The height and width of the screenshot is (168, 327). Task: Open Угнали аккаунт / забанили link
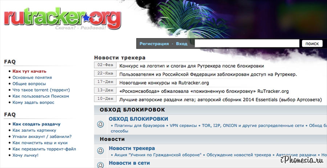42,136
